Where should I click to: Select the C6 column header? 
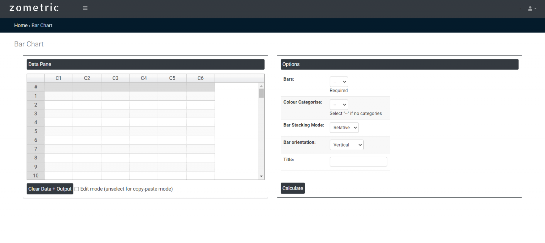coord(200,78)
